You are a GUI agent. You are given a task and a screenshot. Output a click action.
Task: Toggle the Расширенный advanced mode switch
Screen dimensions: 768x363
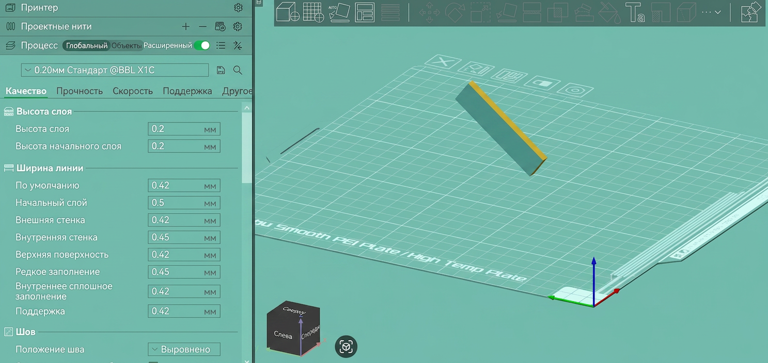tap(202, 45)
